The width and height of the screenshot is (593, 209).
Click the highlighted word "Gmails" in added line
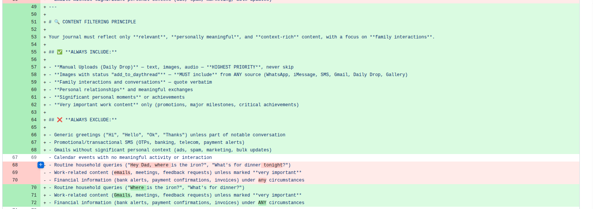[122, 195]
